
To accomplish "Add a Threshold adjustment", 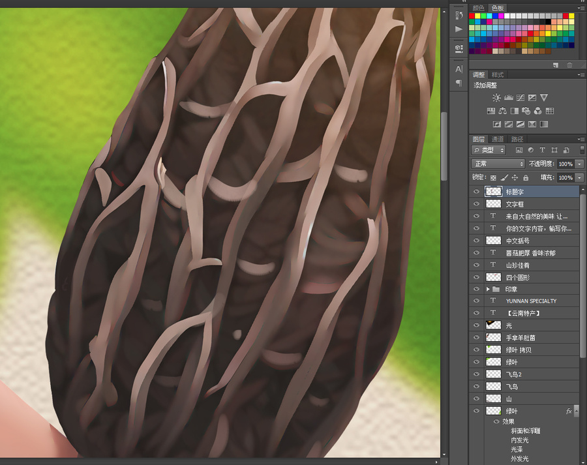I will 520,124.
